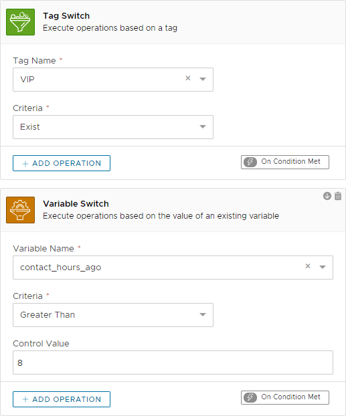Click lightning icon in Tag Switch condition toggle

pos(250,162)
